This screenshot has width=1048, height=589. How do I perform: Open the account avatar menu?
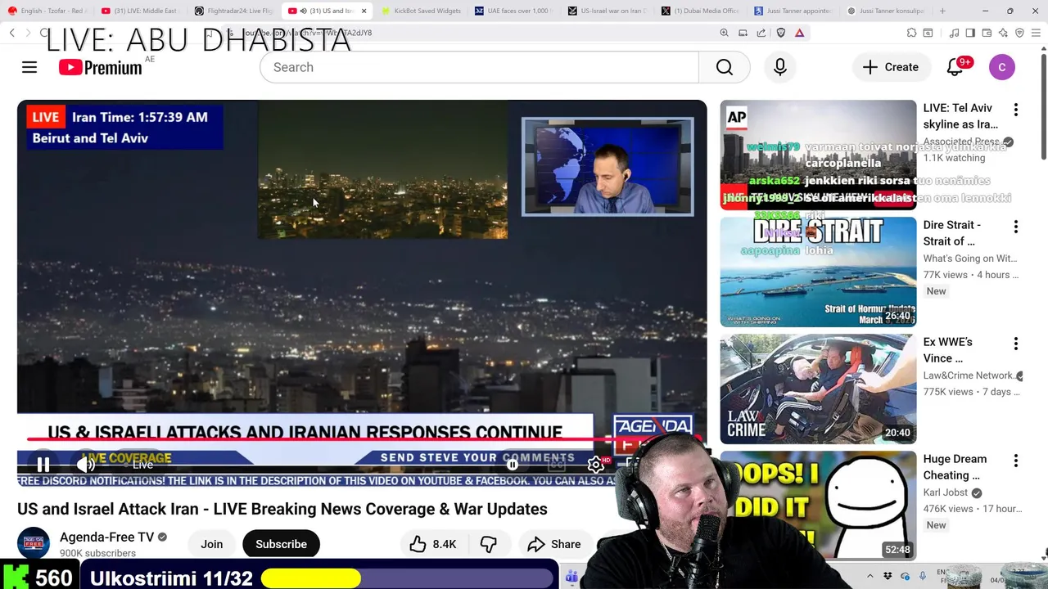pos(1002,67)
